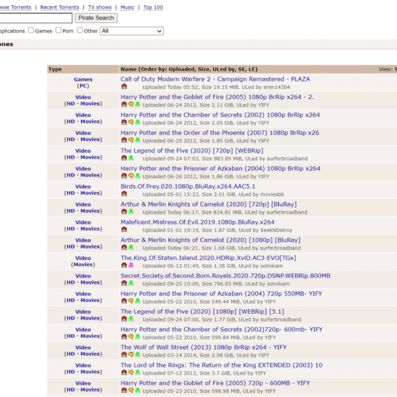This screenshot has width=397, height=397.
Task: Go to TV shows section
Action: point(100,7)
